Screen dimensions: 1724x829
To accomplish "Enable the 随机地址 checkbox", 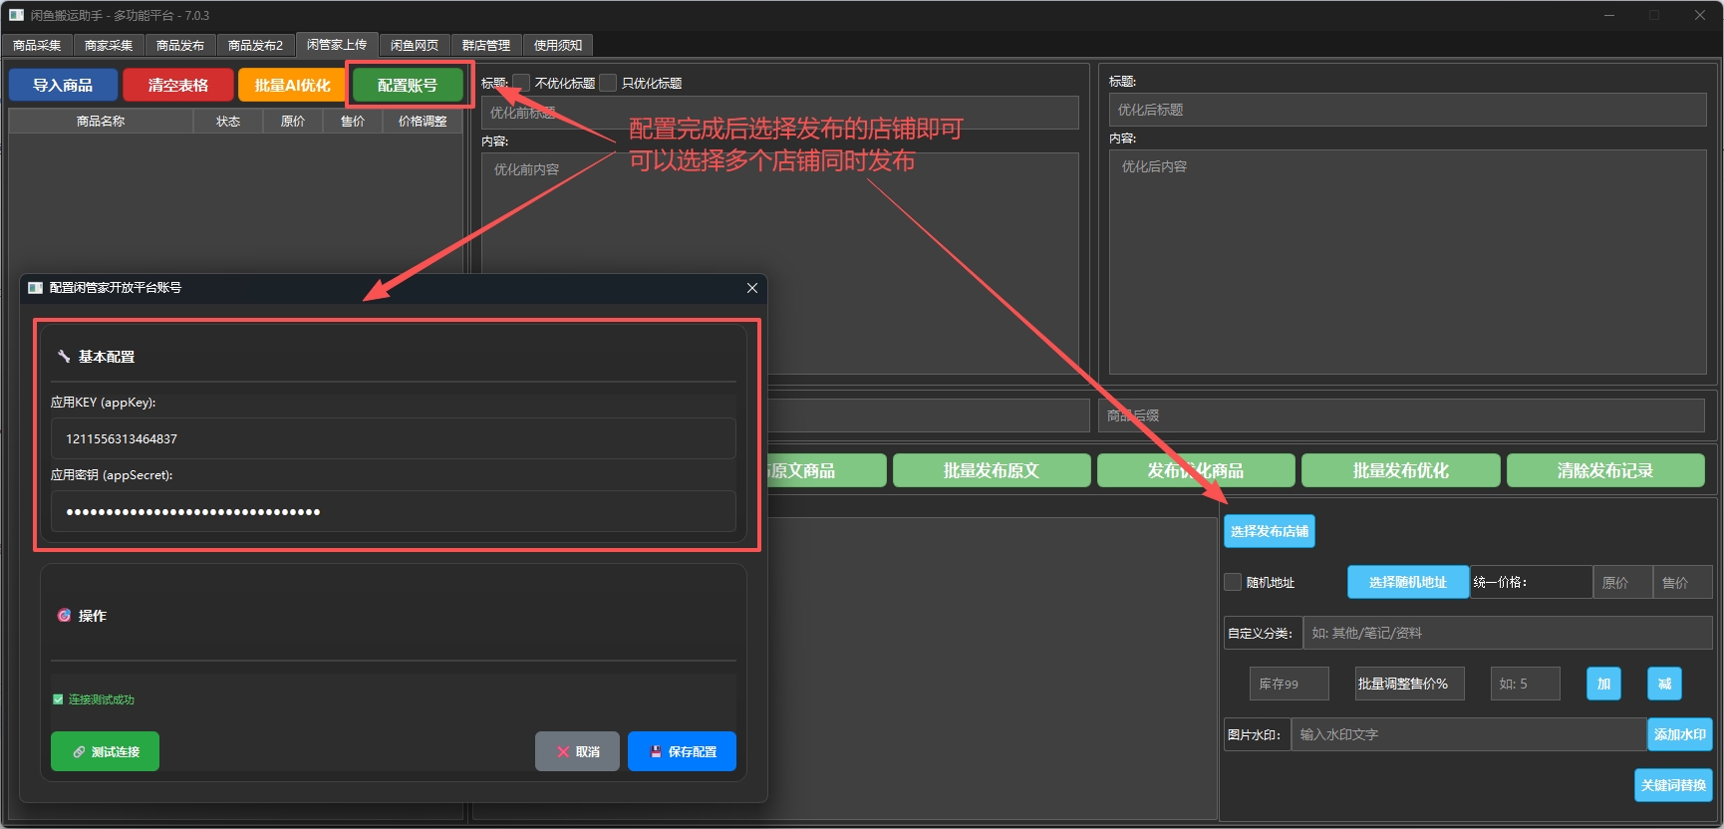I will coord(1233,582).
